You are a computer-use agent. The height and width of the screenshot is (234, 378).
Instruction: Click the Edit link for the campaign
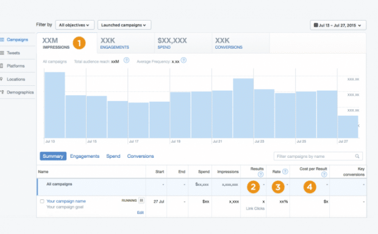point(140,213)
